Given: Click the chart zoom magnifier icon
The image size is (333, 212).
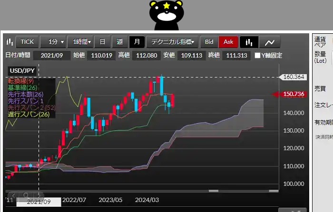Looking at the screenshot, I should tap(26, 195).
